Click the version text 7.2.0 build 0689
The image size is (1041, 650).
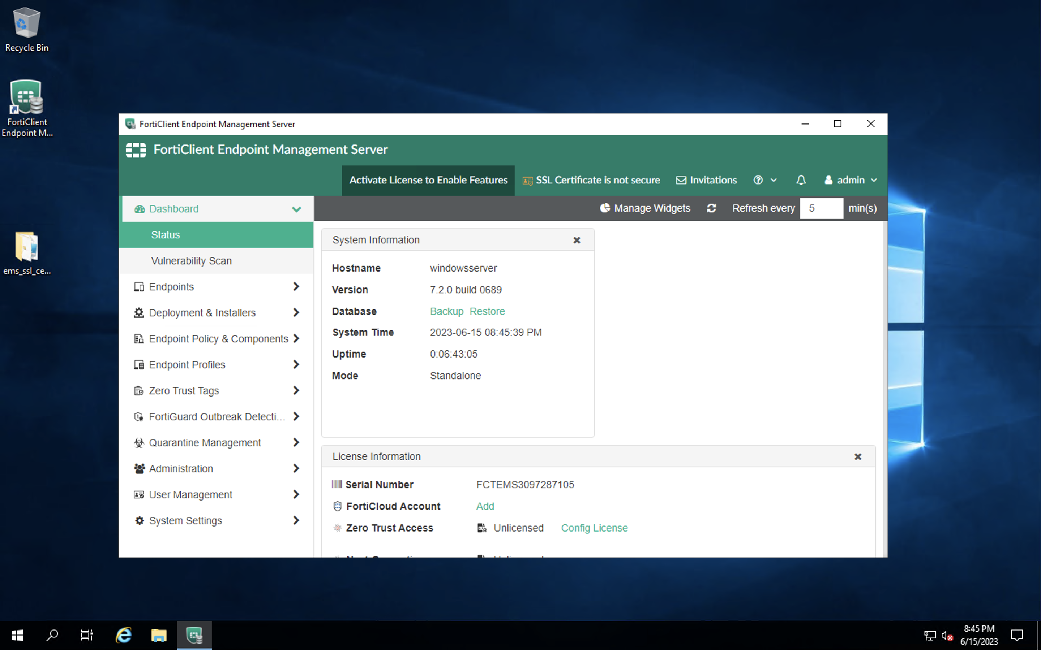466,290
